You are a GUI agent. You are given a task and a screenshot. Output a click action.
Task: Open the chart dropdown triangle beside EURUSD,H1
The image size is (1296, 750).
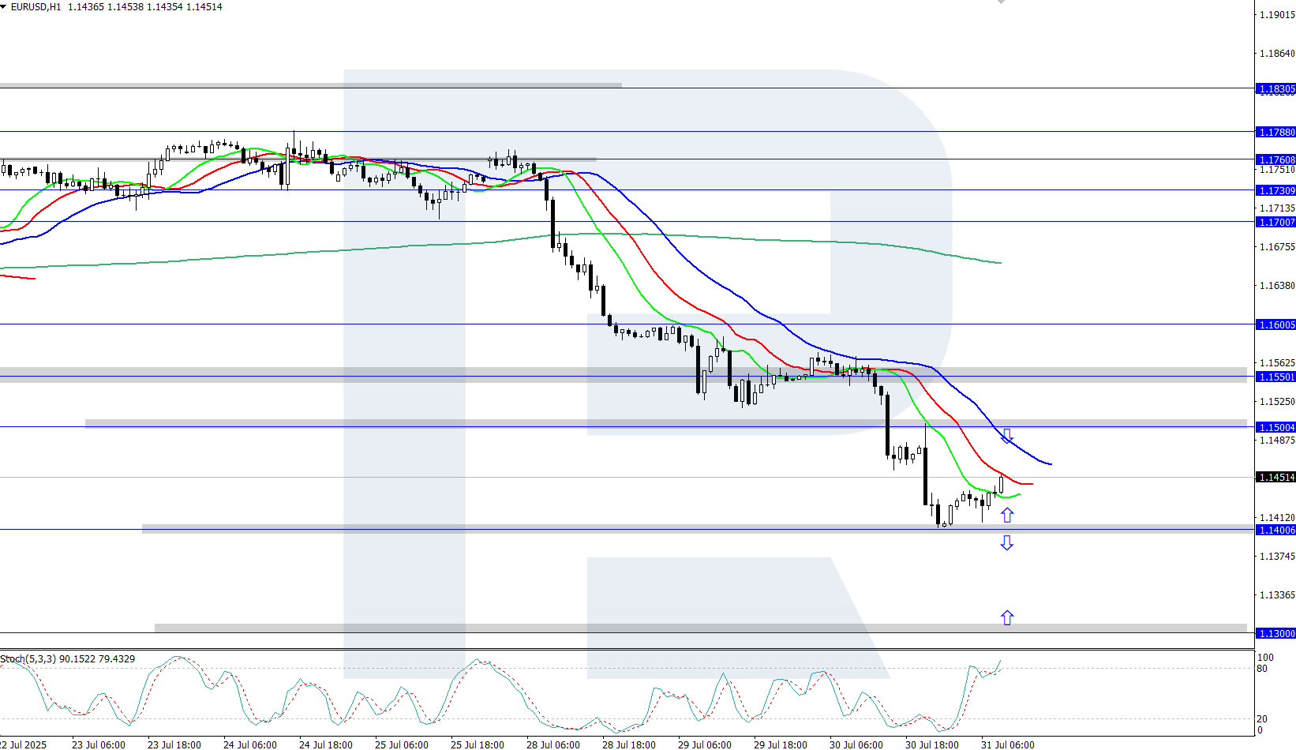[4, 7]
